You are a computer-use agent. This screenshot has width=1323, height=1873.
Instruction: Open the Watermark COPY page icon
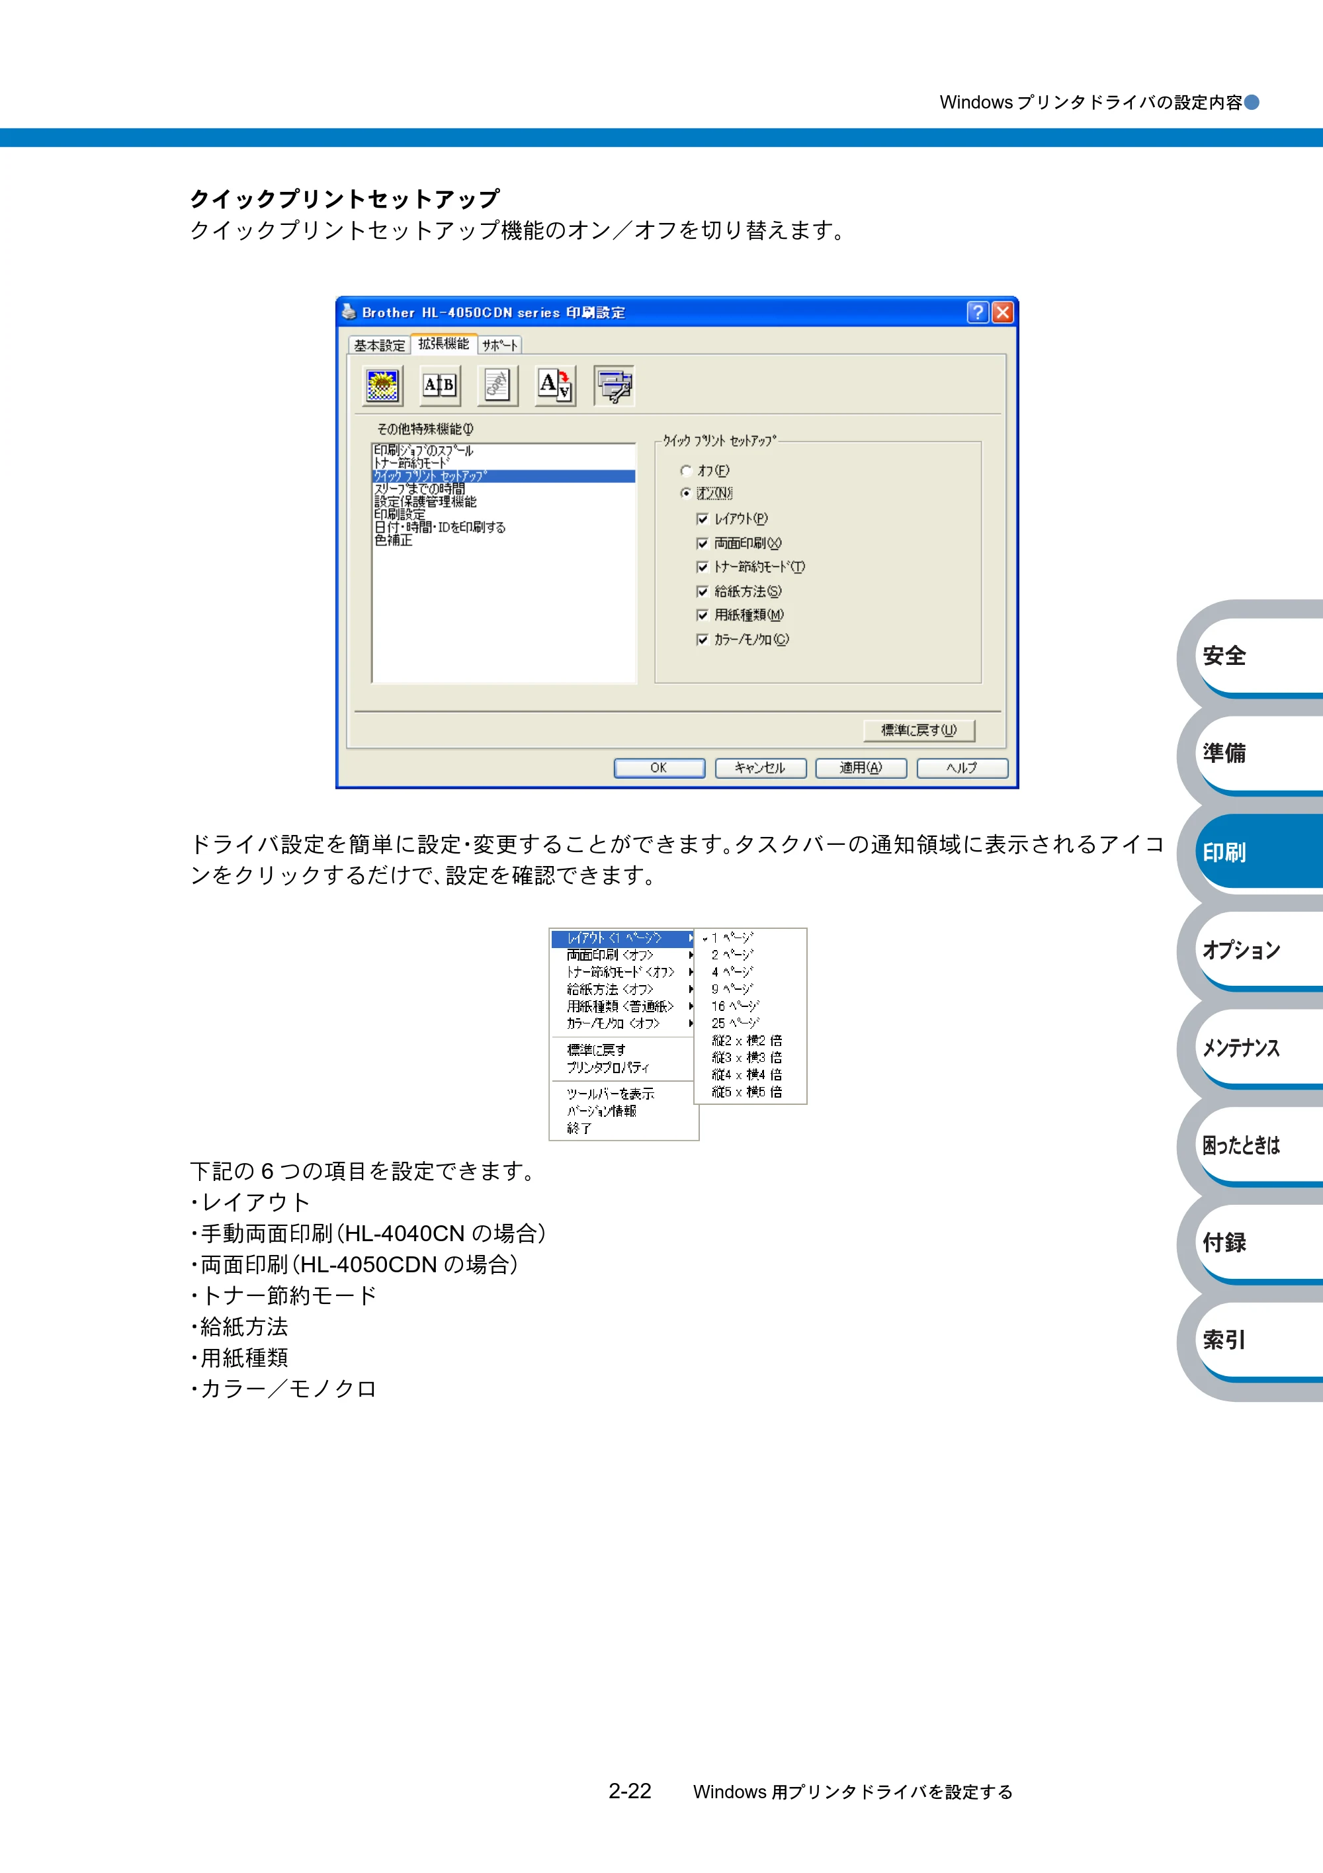click(497, 386)
